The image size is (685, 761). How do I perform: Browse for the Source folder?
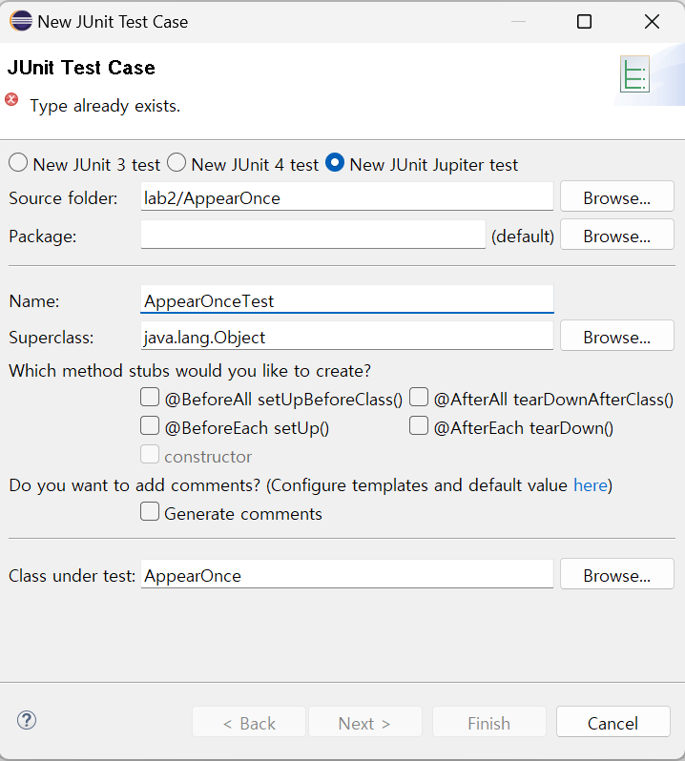click(x=616, y=197)
